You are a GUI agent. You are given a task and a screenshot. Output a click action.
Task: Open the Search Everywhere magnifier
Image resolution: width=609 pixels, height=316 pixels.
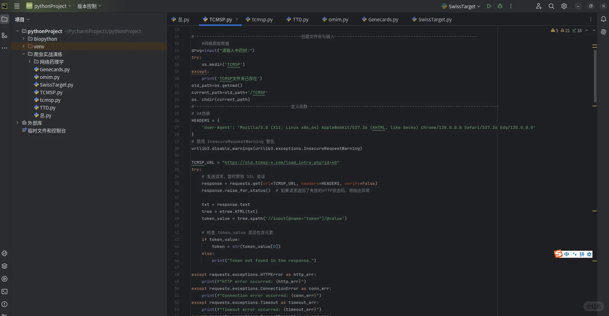(x=551, y=6)
